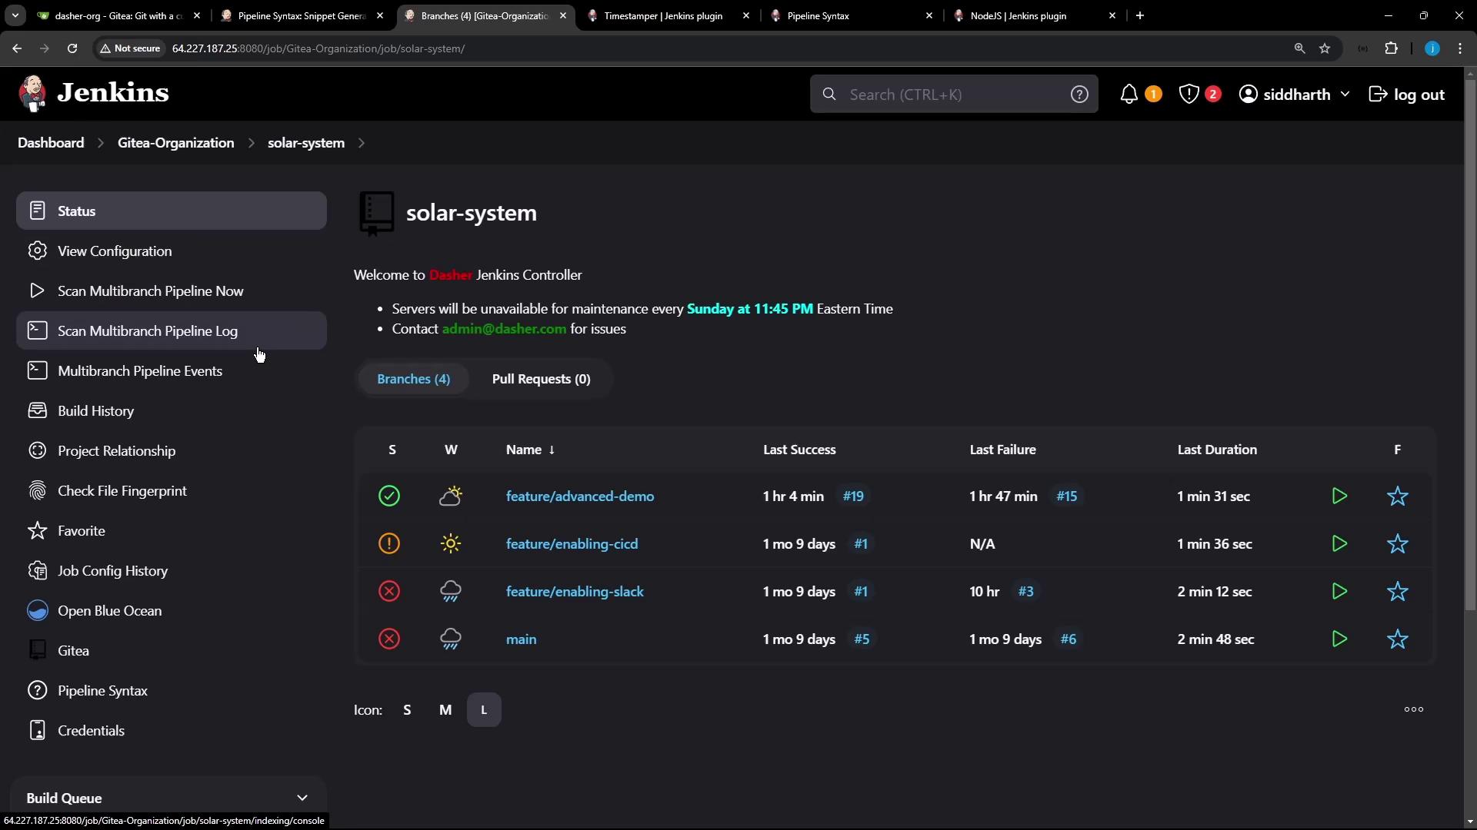Star the feature/enabling-slack branch

[1397, 592]
